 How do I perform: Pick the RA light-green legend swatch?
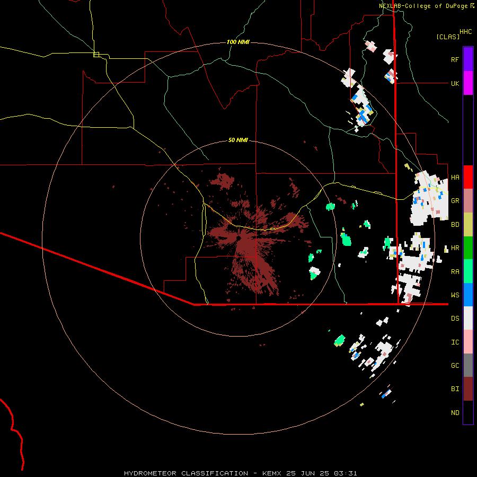pos(468,271)
